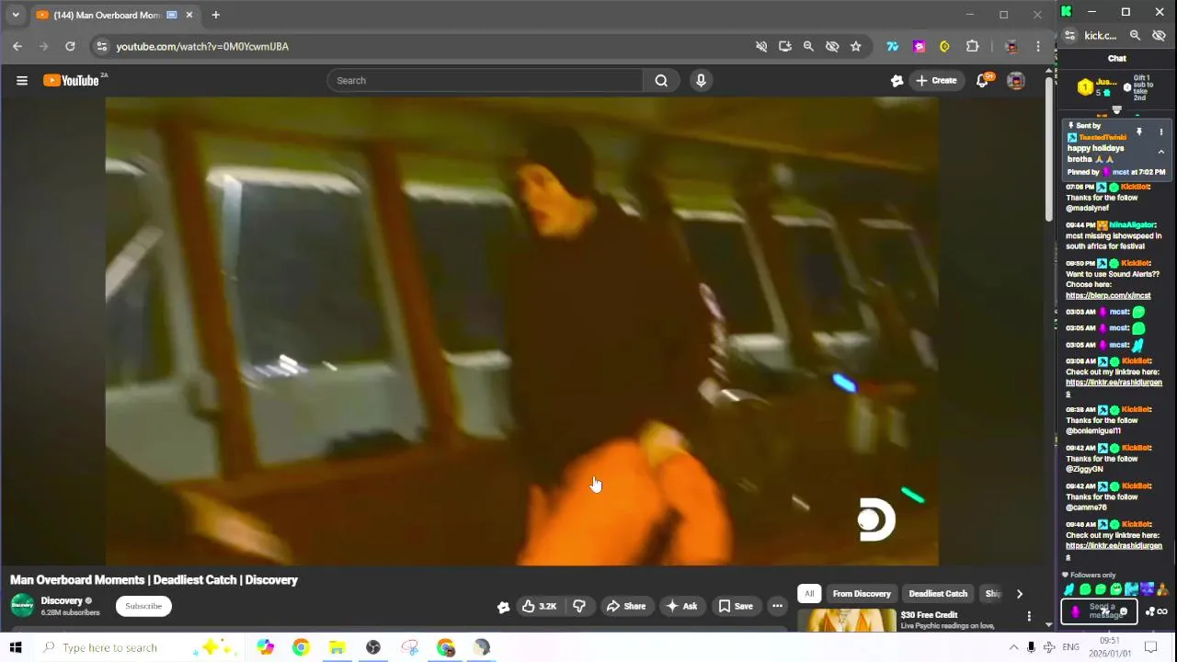This screenshot has width=1177, height=662.
Task: View site information icon in address bar
Action: [102, 46]
